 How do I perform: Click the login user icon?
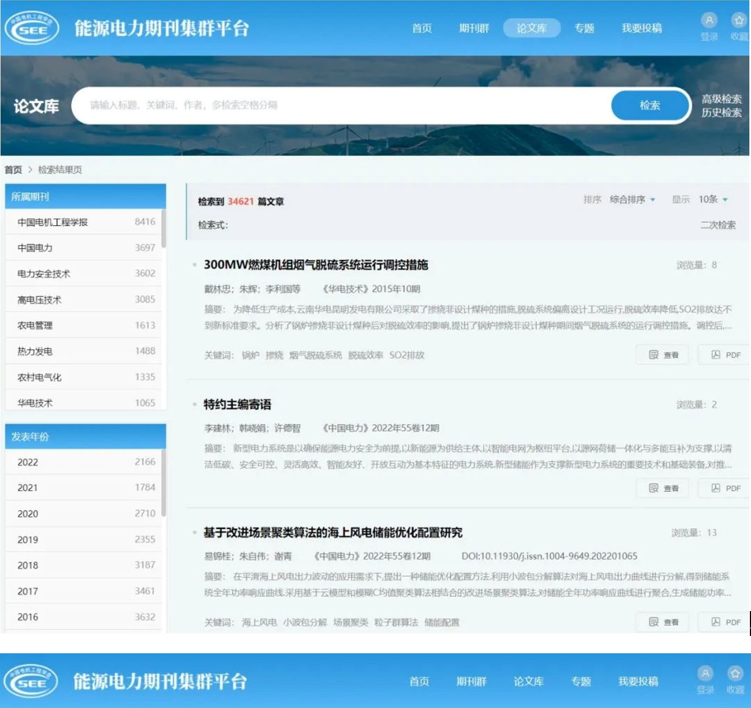(x=709, y=21)
